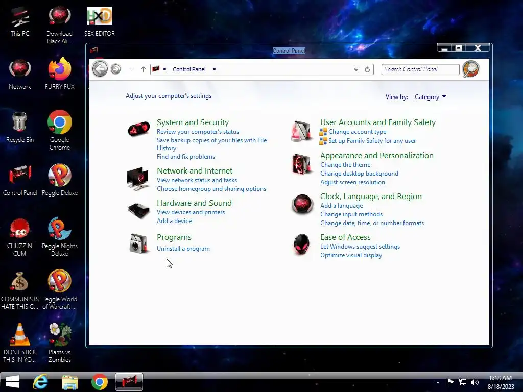Screen dimensions: 523x392
Task: Expand the address bar history dropdown
Action: [x=356, y=69]
